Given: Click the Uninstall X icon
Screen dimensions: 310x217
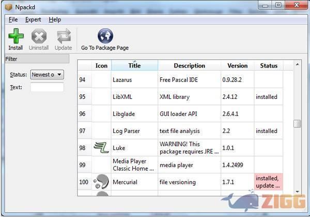Looking at the screenshot, I should click(39, 36).
